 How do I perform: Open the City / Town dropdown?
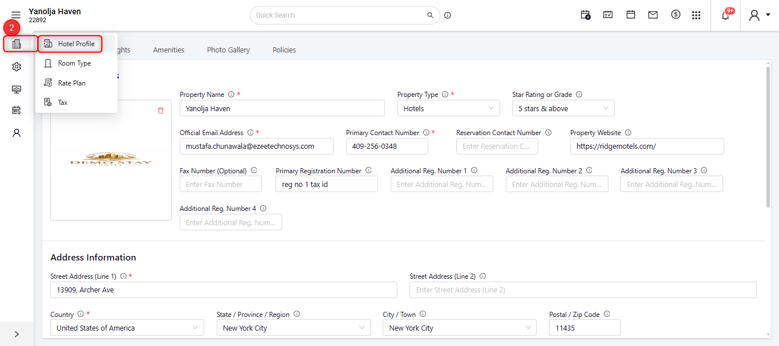click(460, 328)
